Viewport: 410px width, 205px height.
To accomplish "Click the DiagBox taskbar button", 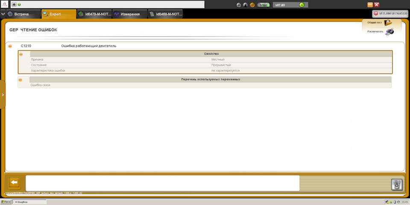I will [29, 202].
